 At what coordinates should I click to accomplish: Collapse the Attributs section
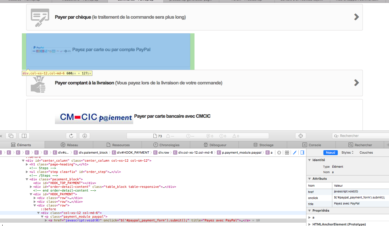point(310,179)
